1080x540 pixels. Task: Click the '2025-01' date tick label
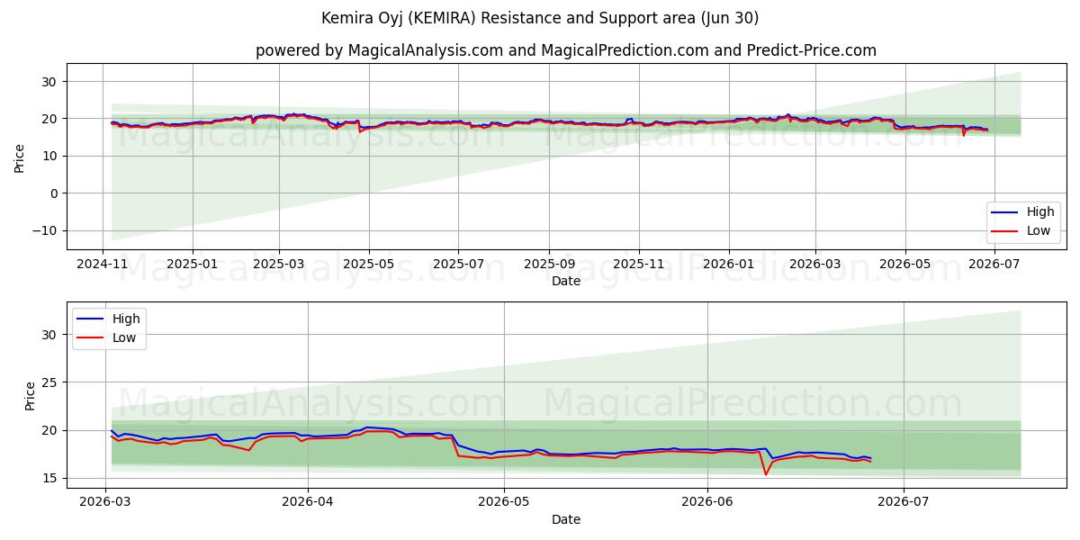click(193, 264)
